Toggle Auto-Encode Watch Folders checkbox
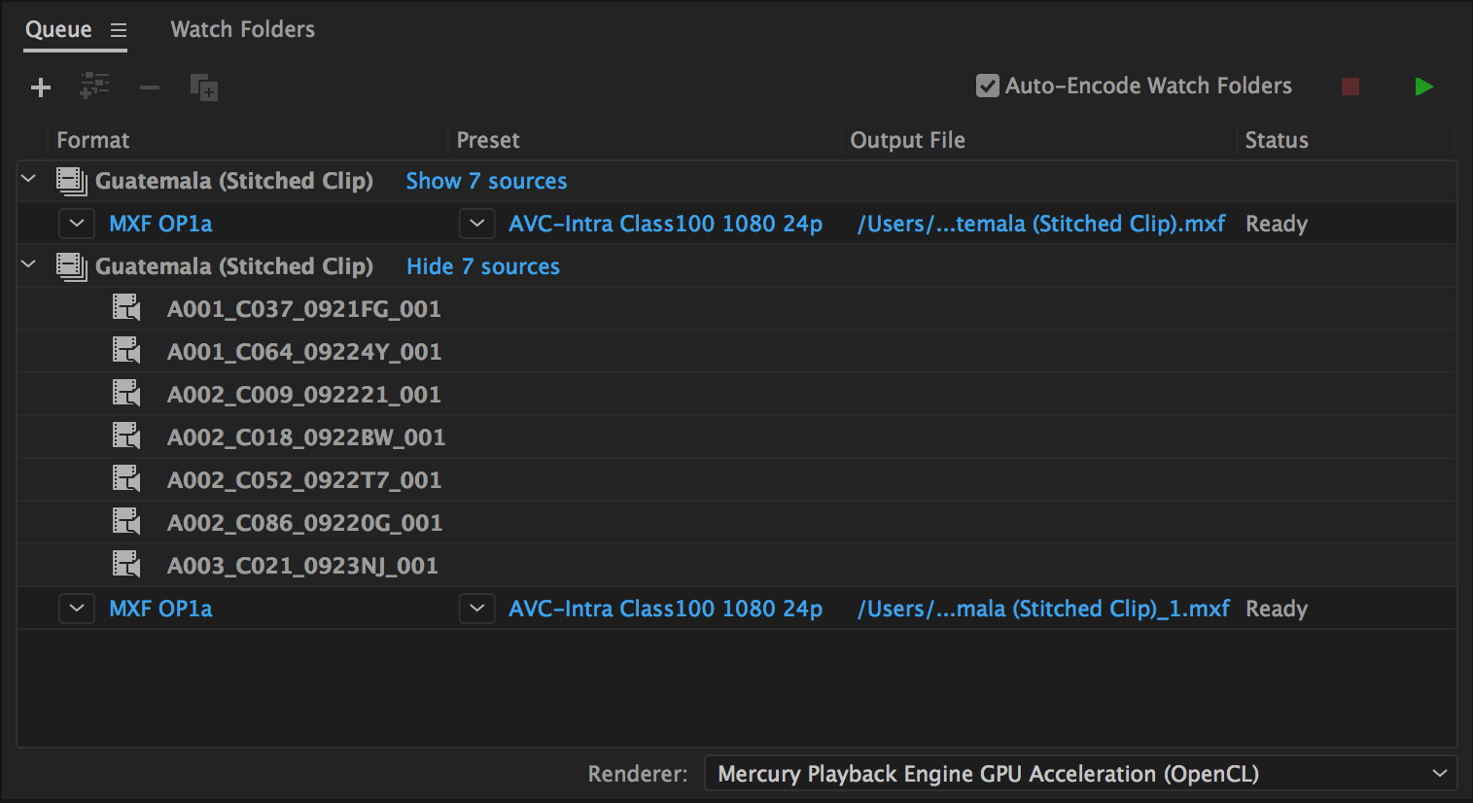Screen dimensions: 1473x803 point(987,86)
